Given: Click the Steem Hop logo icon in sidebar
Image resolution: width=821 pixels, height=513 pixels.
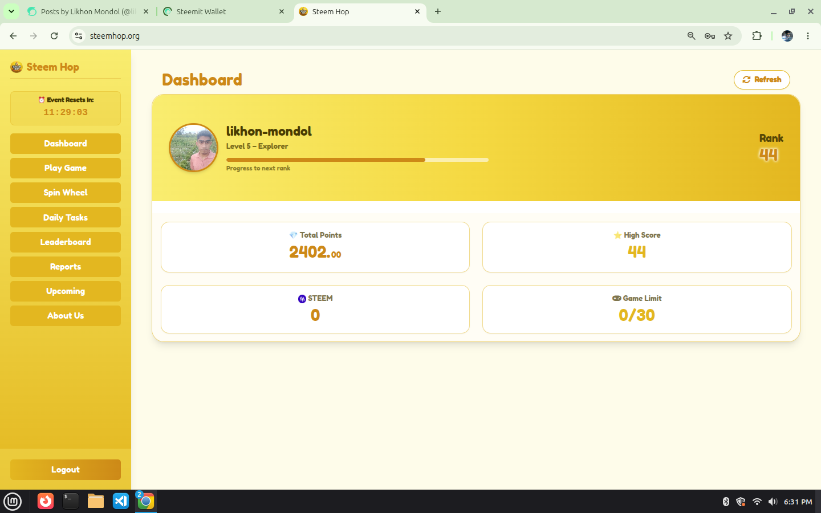Looking at the screenshot, I should 17,67.
